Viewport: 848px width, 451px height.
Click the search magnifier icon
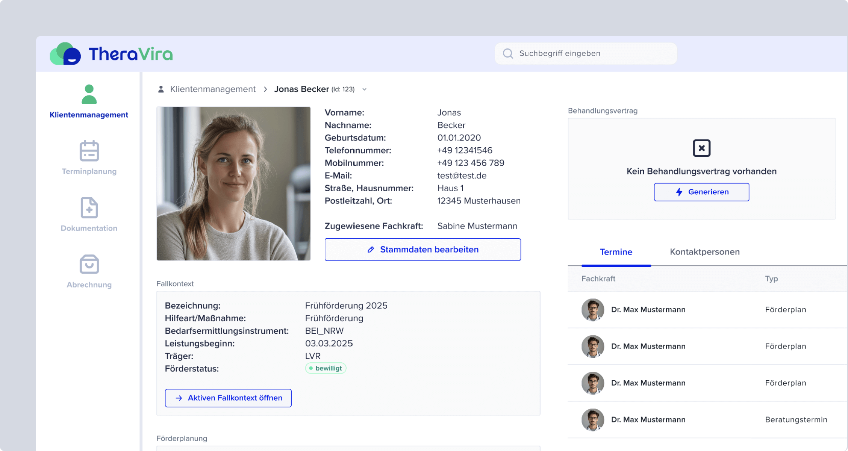[508, 53]
